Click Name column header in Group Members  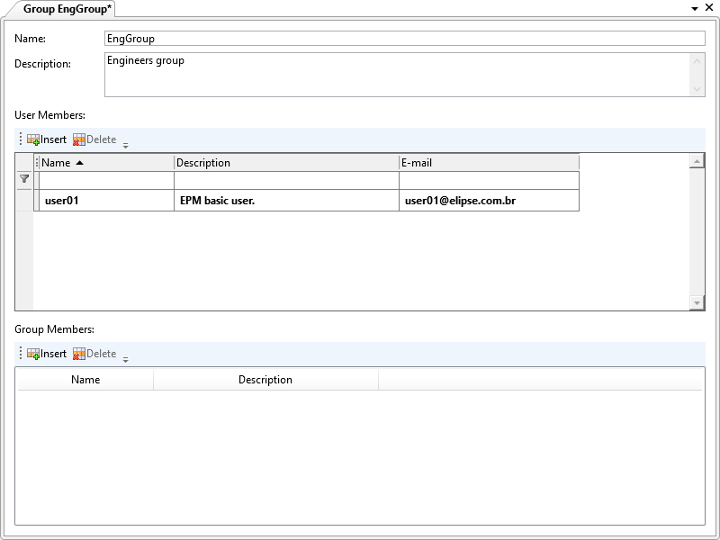(x=85, y=380)
